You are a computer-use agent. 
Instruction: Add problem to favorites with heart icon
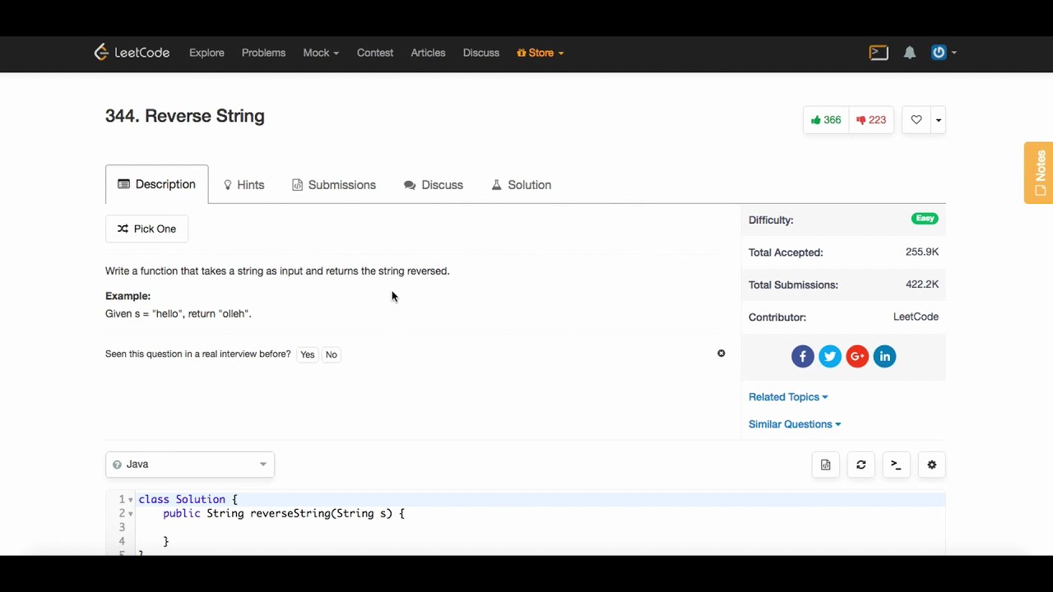click(916, 120)
